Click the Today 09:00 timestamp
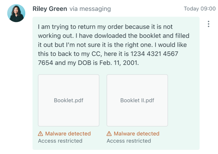This screenshot has width=218, height=154. 199,9
